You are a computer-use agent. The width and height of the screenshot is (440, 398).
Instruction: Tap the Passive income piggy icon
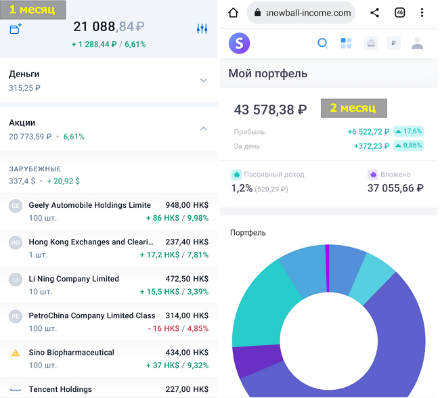point(236,175)
